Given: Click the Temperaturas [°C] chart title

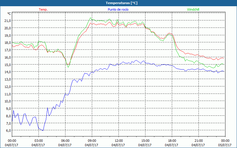Looking at the screenshot, I should 121,3.
